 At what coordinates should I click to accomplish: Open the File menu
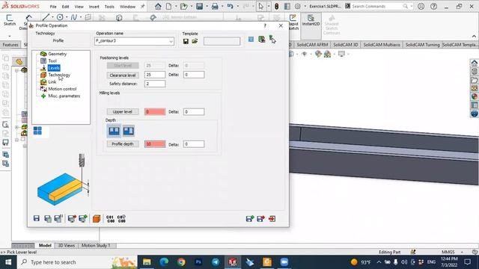click(x=53, y=7)
